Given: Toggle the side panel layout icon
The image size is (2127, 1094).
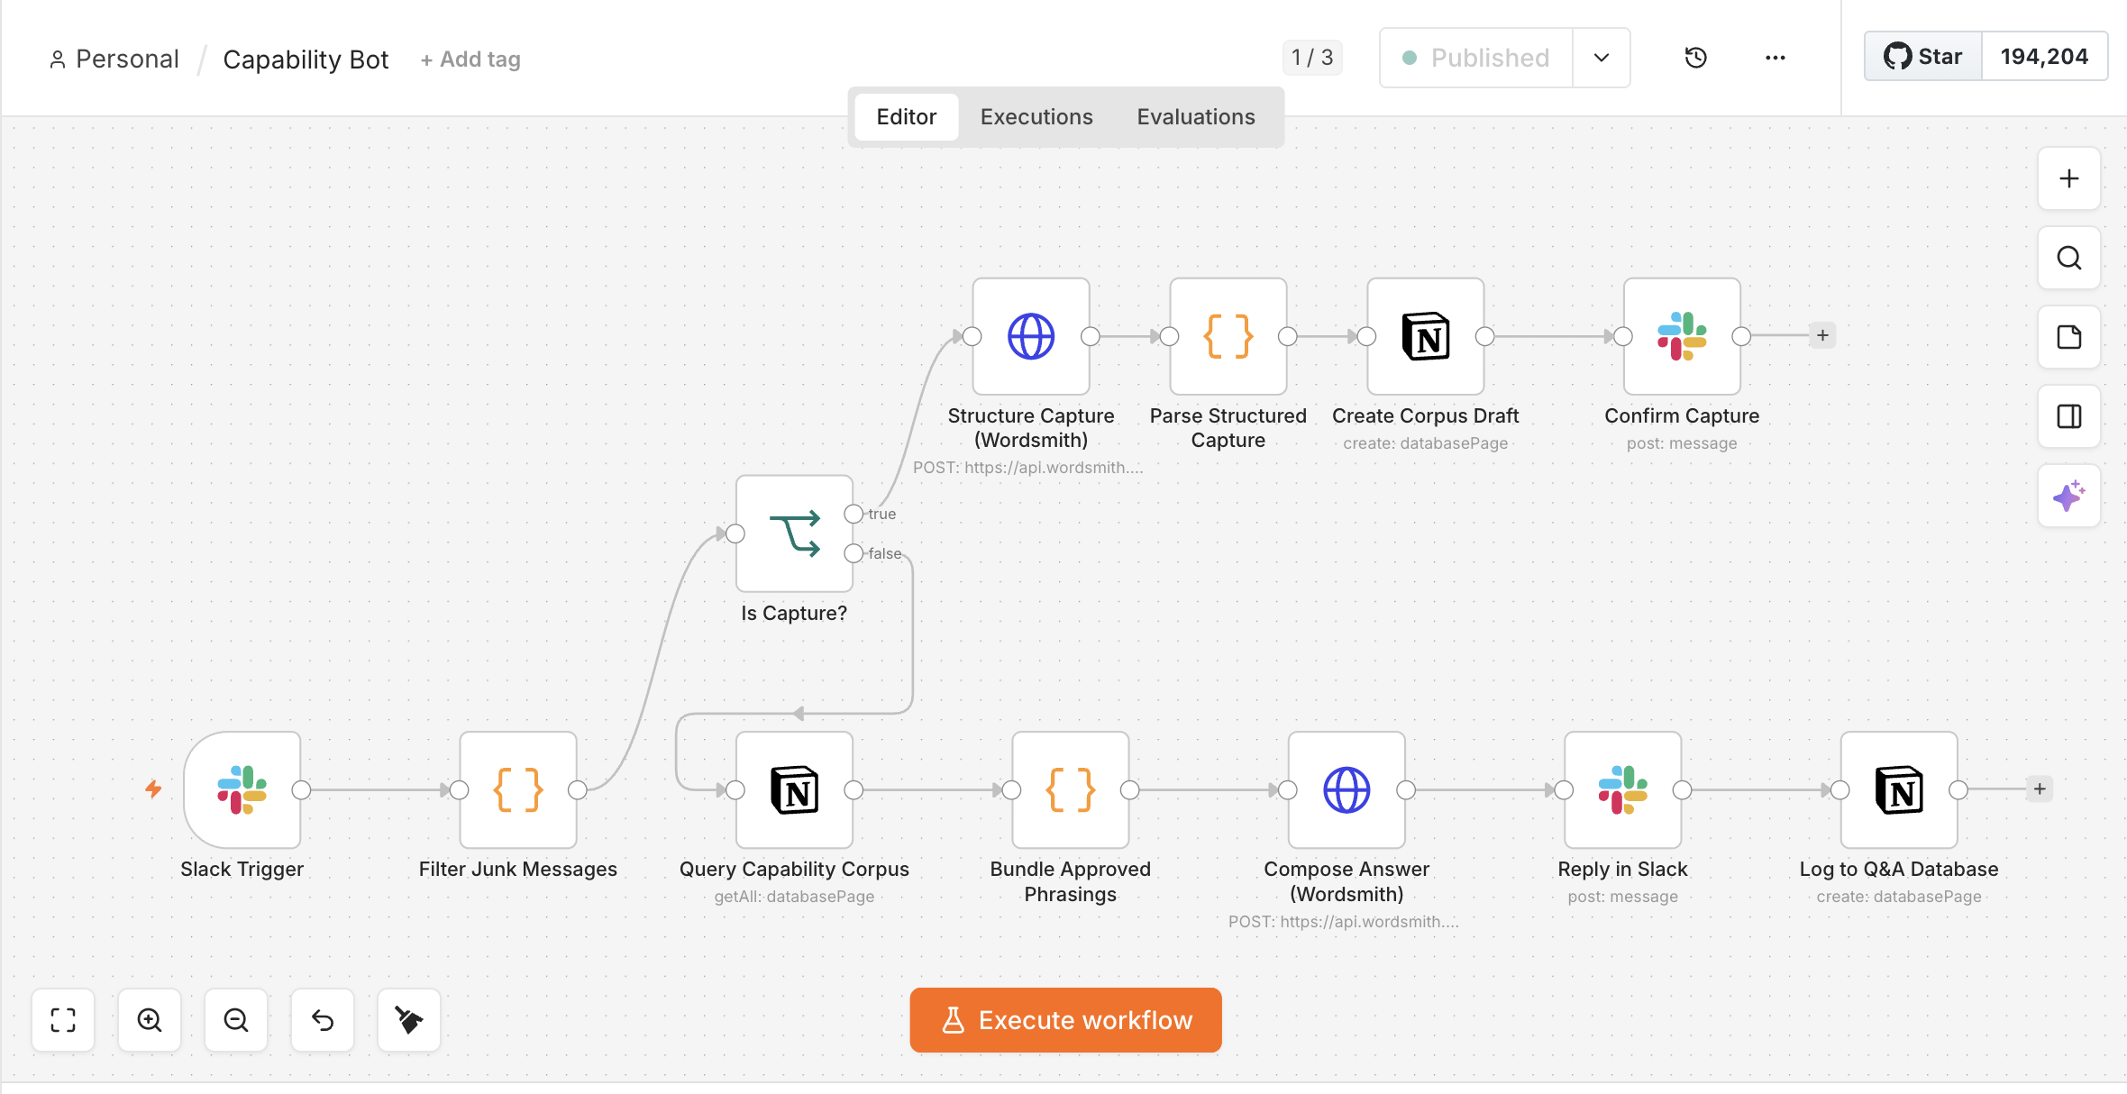Looking at the screenshot, I should [2069, 416].
